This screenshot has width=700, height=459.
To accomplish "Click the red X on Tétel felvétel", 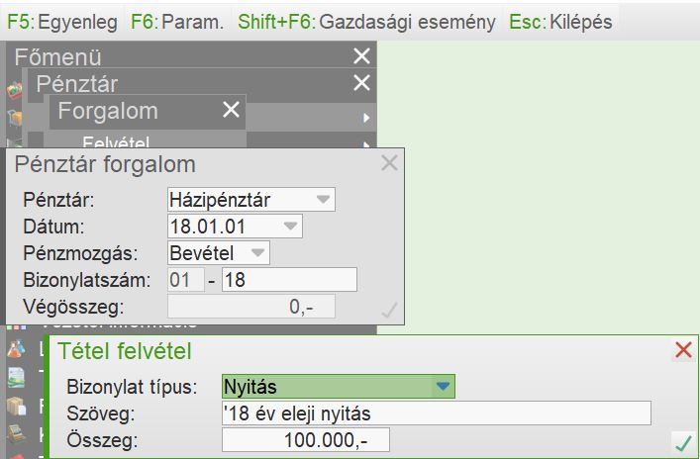I will click(683, 349).
